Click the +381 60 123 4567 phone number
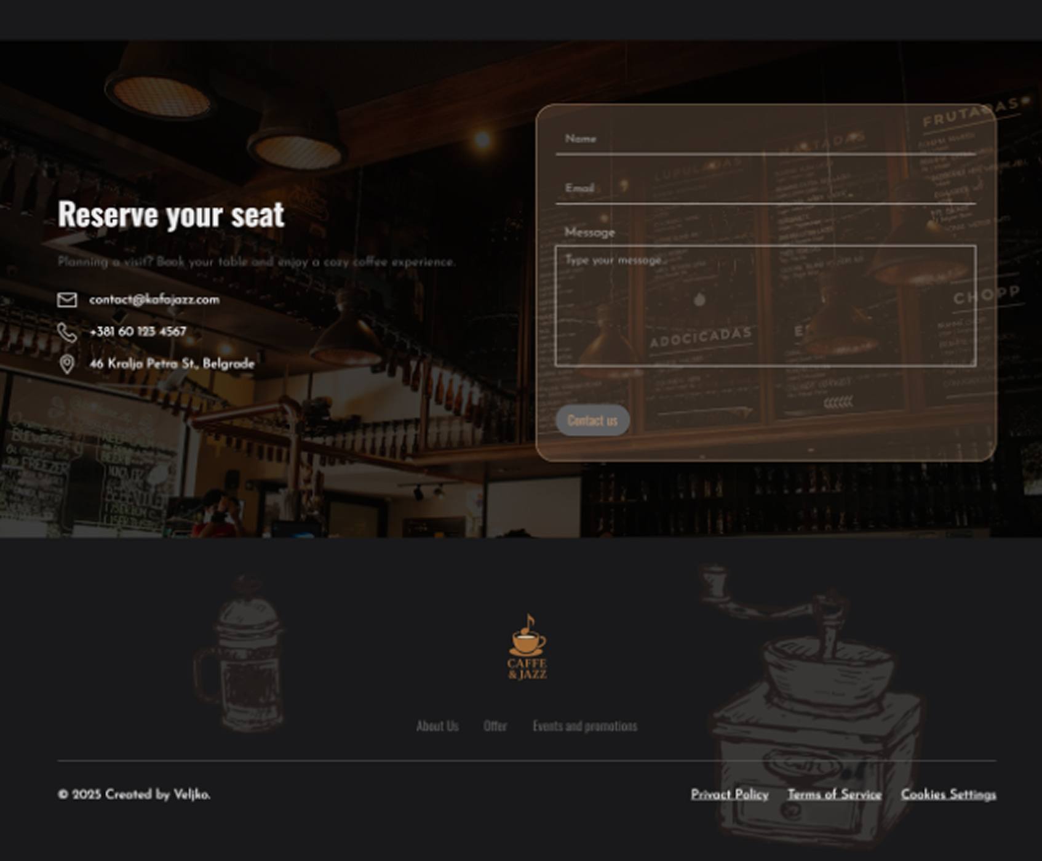This screenshot has height=861, width=1042. click(138, 332)
